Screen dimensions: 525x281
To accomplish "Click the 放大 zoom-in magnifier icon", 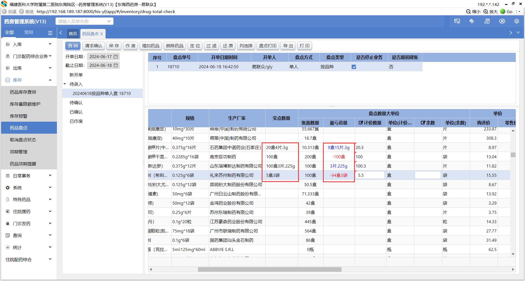I will (486, 11).
